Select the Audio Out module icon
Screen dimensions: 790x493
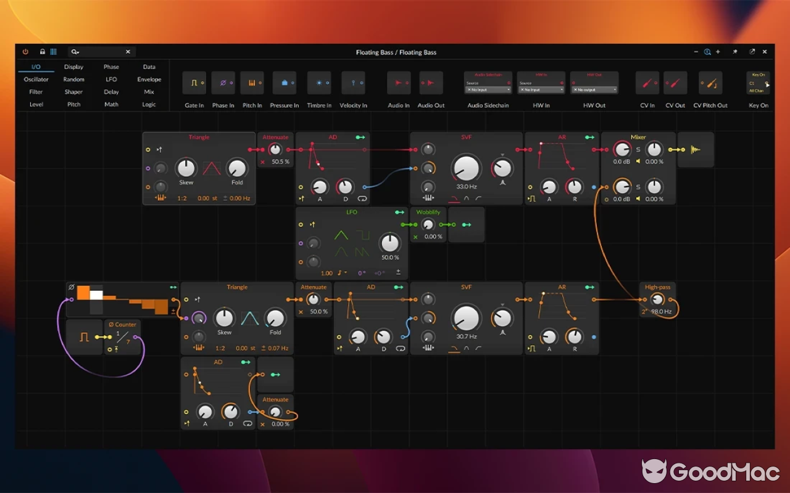(431, 82)
